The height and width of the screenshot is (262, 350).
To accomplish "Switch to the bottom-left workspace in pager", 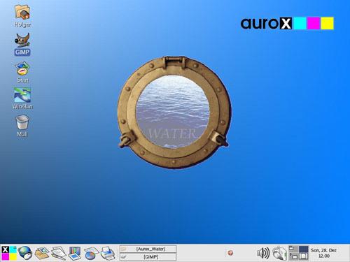I will pos(293,256).
